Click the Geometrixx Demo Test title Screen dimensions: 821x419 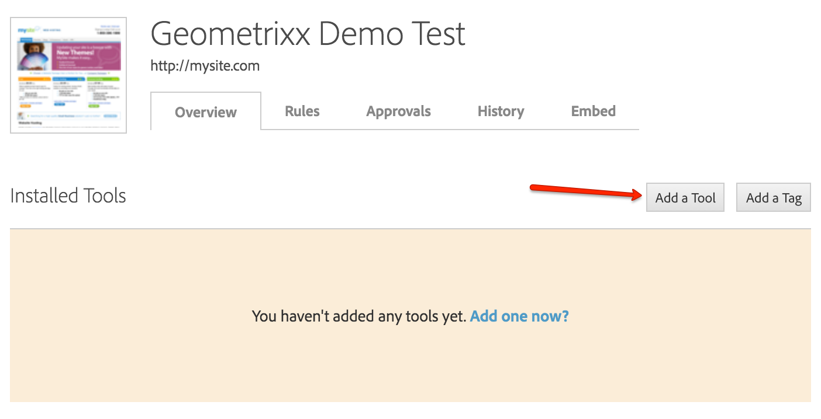point(308,34)
